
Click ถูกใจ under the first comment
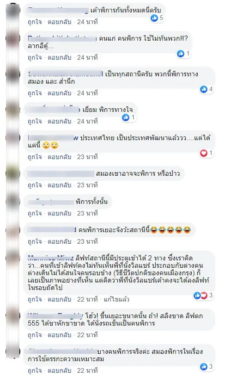click(x=35, y=22)
